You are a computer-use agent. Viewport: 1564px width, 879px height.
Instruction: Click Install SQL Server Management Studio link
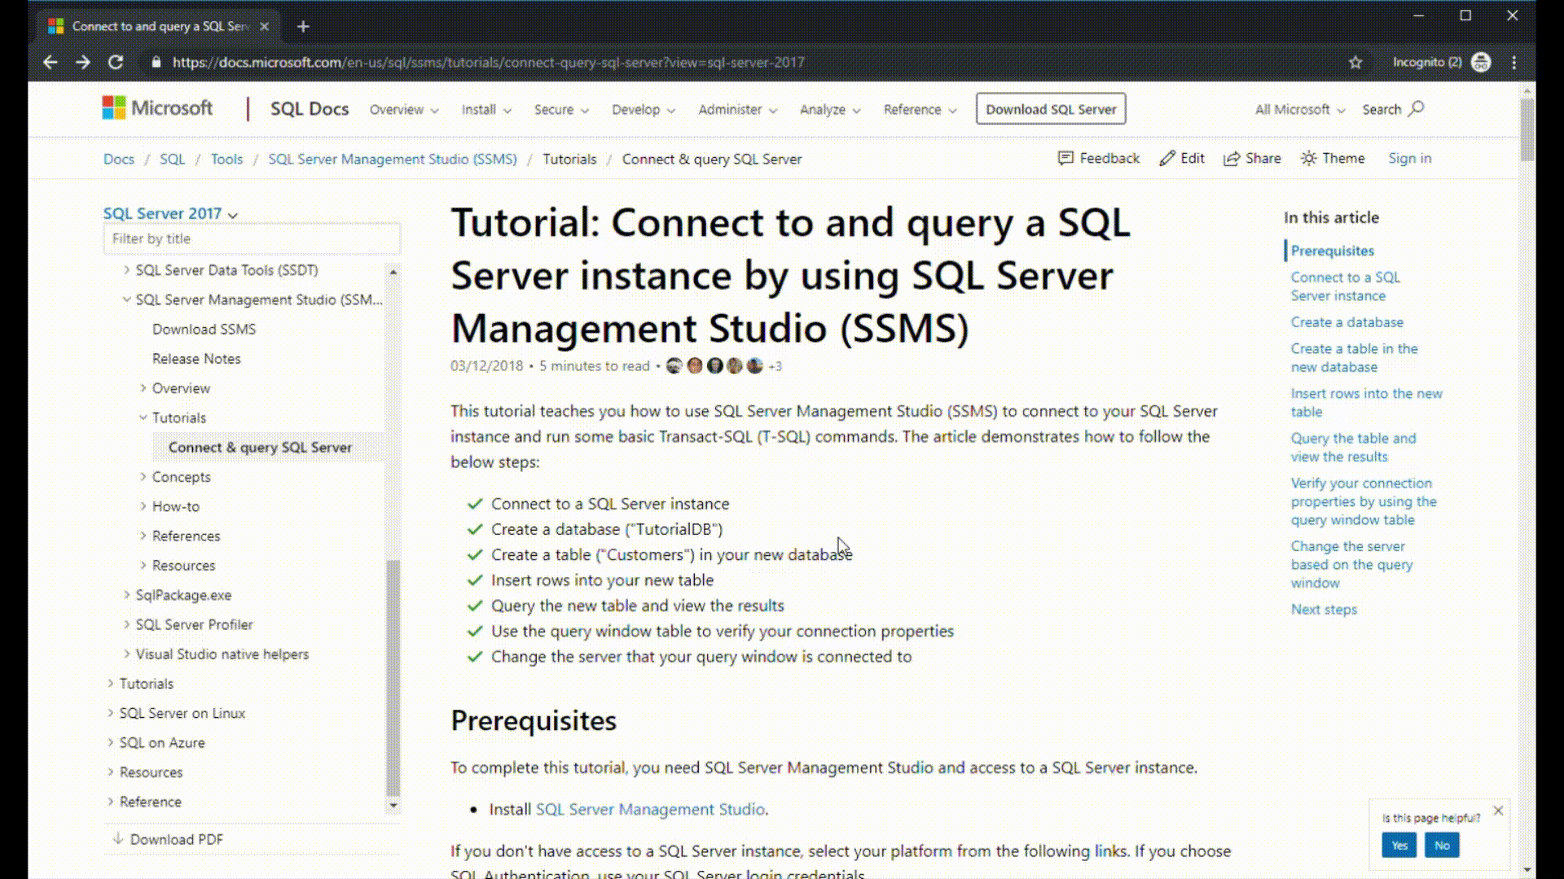(650, 808)
